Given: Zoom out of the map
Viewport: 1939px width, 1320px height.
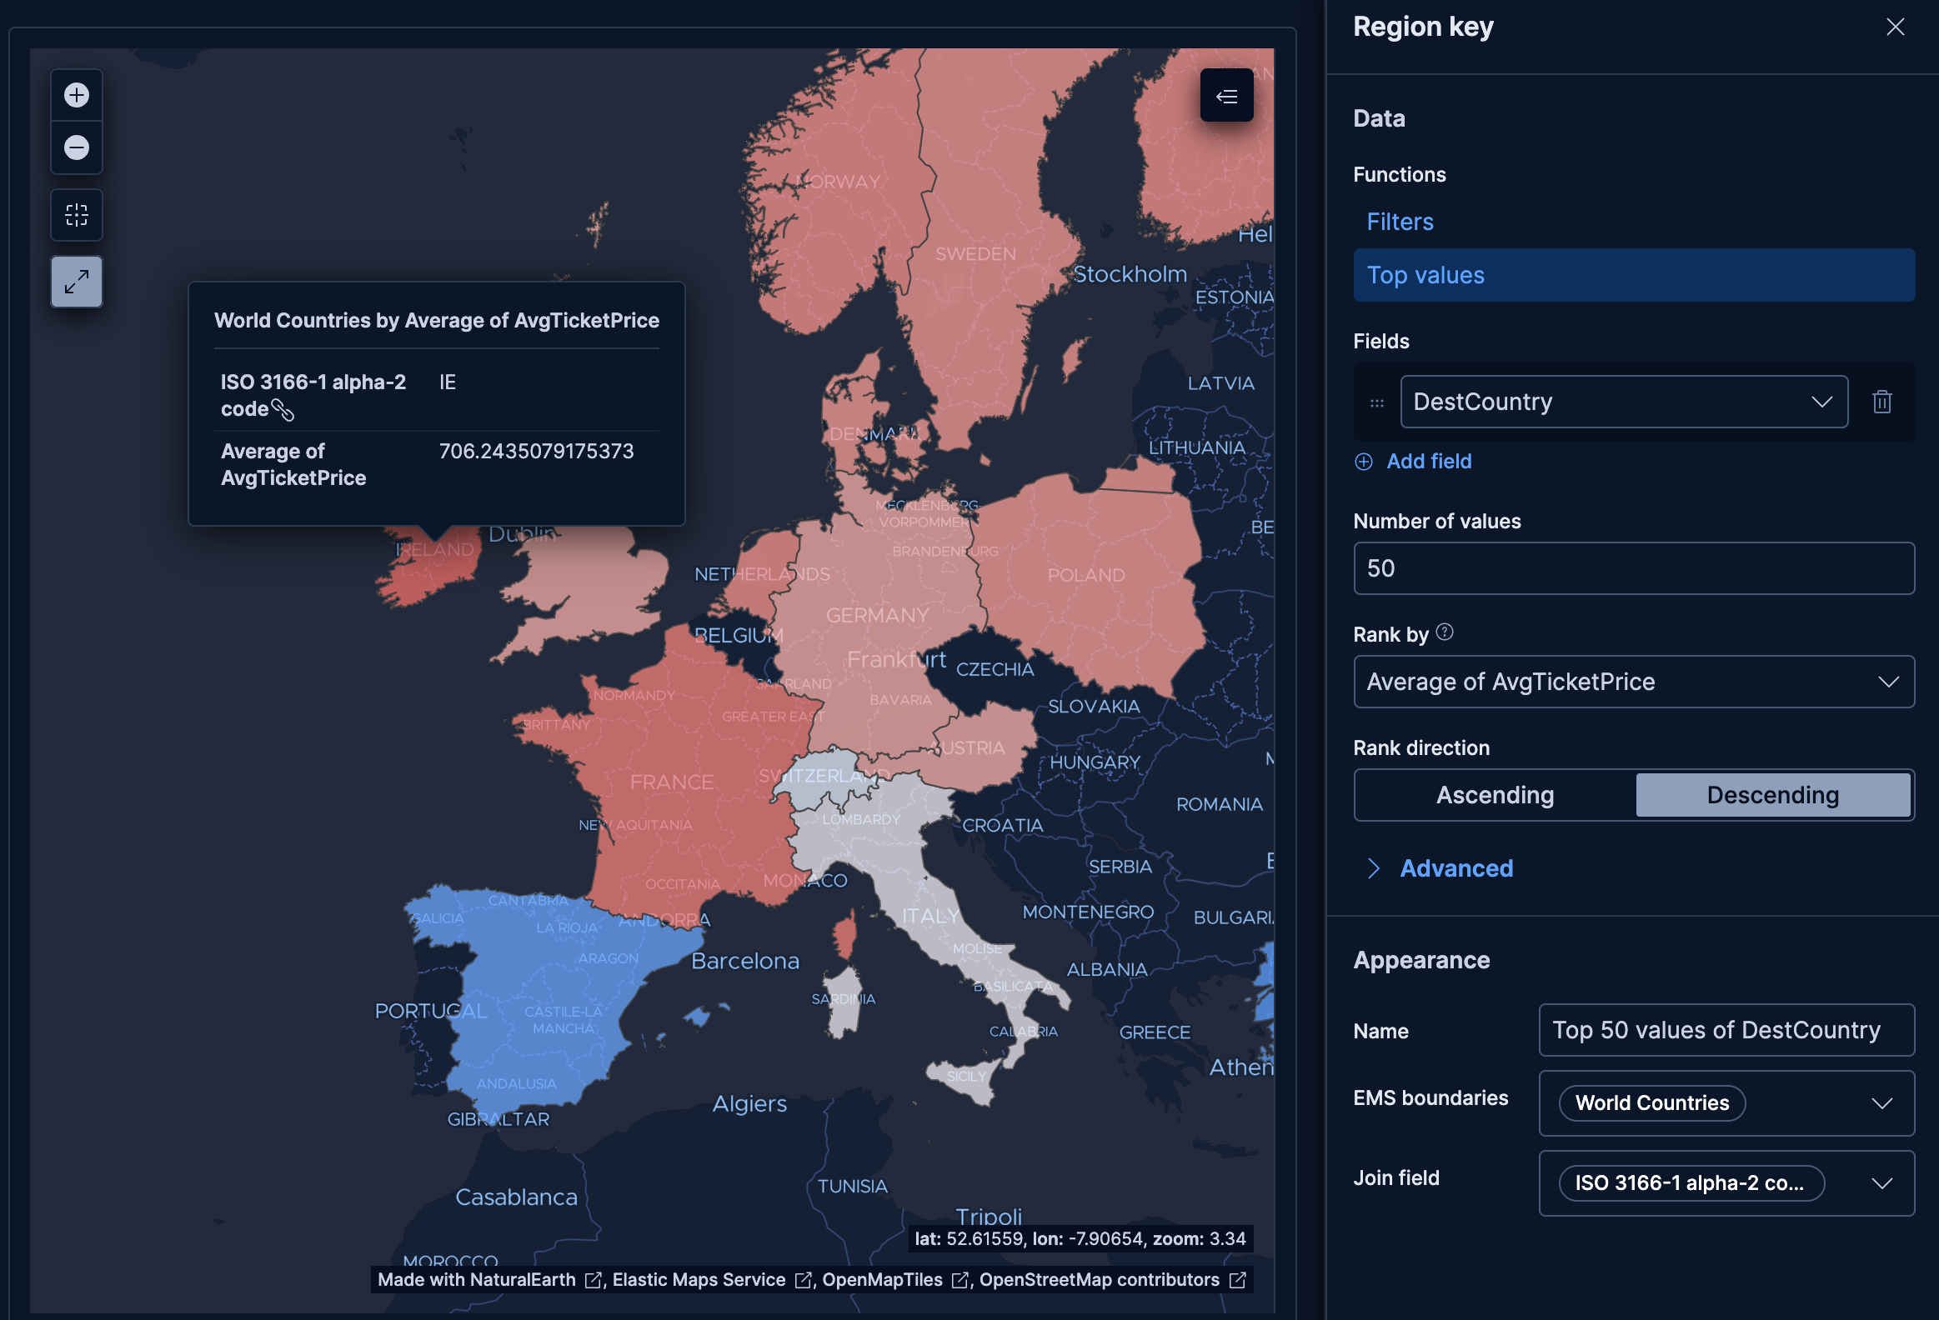Looking at the screenshot, I should (76, 147).
